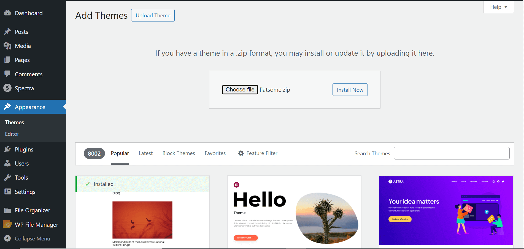This screenshot has width=524, height=249.
Task: Select the Hello theme thumbnail
Action: (294, 212)
